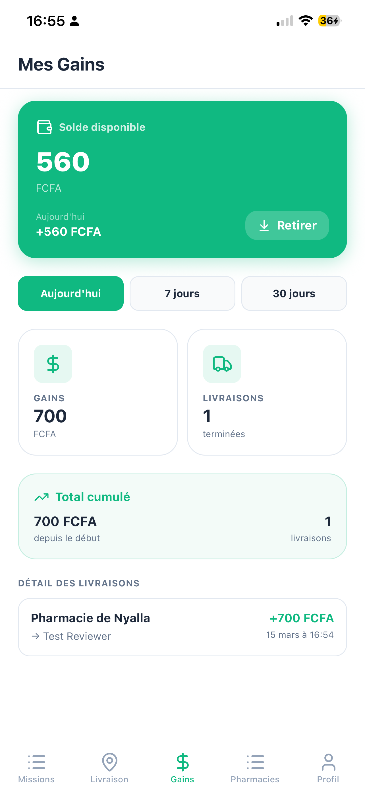The image size is (365, 790).
Task: Select the Aujourd'hui period filter
Action: [71, 293]
